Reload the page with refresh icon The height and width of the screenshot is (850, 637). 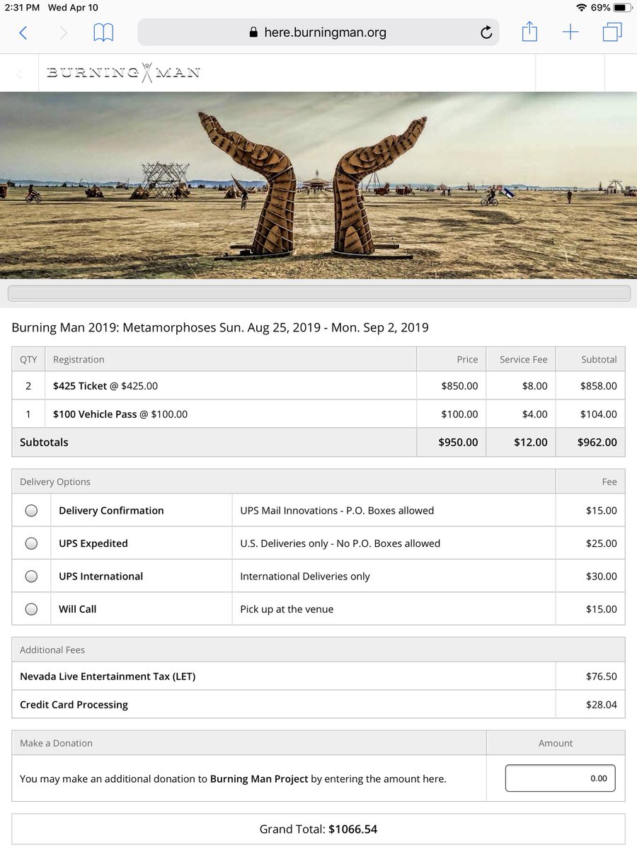[486, 33]
